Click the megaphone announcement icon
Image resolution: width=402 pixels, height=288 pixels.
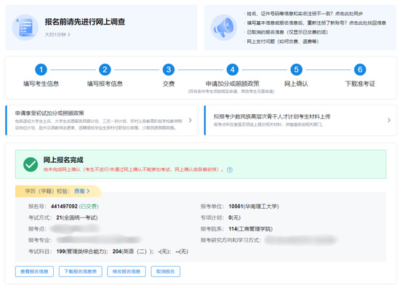click(x=224, y=27)
